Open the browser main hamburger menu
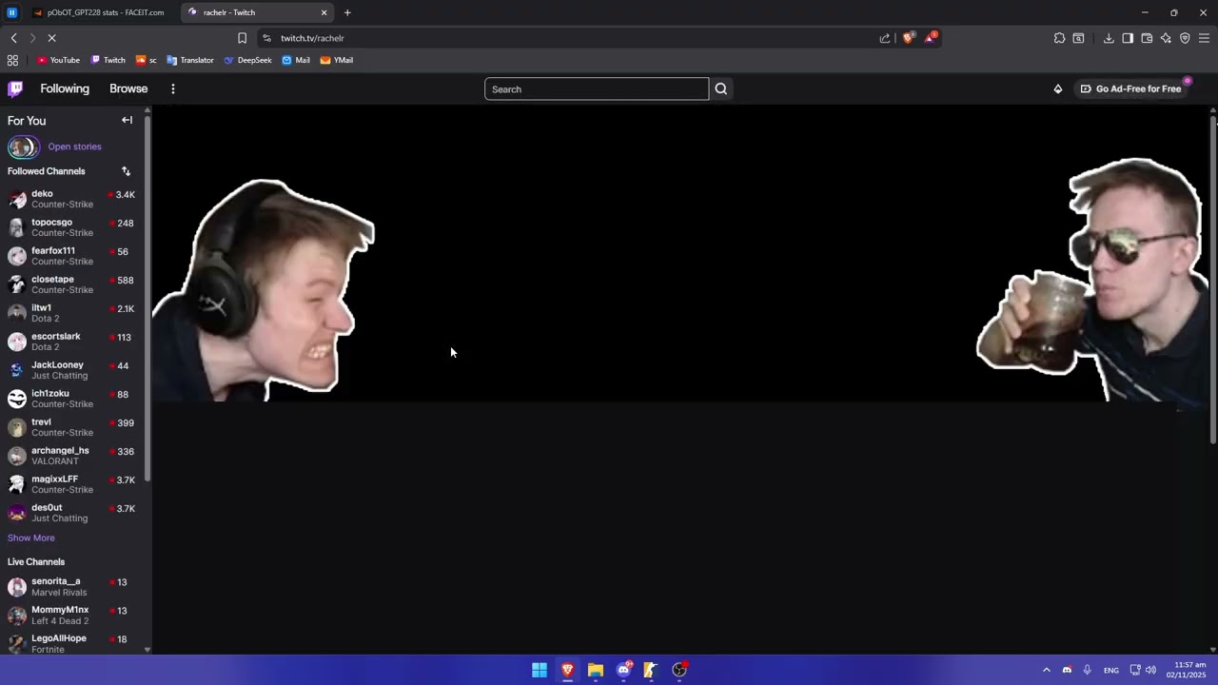This screenshot has width=1218, height=685. click(1204, 38)
